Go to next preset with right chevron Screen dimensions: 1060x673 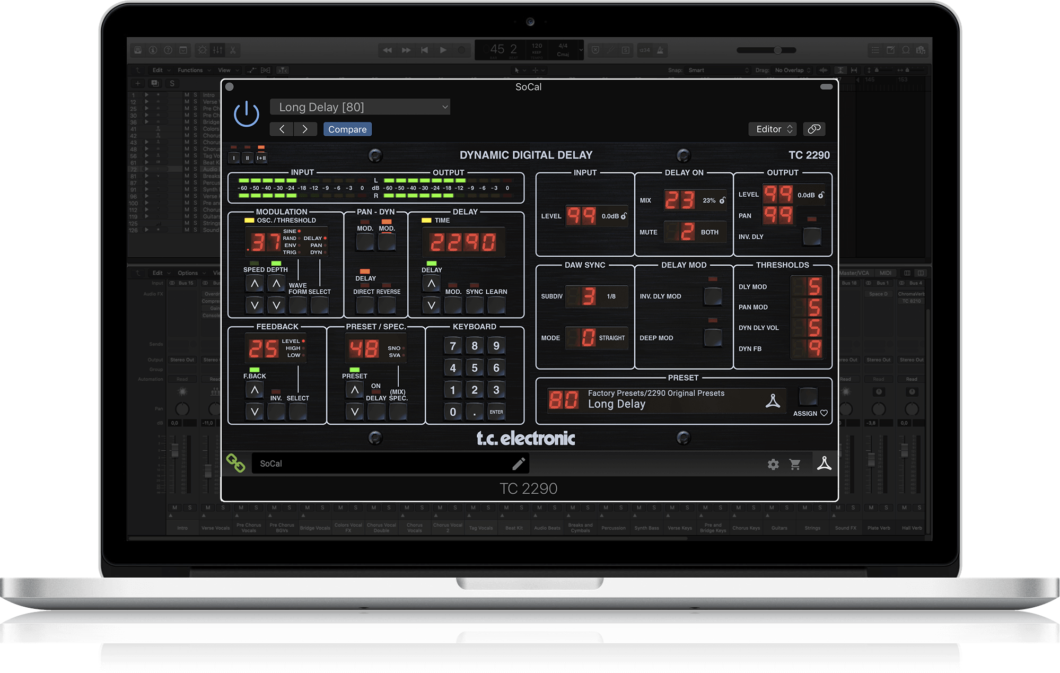click(305, 129)
